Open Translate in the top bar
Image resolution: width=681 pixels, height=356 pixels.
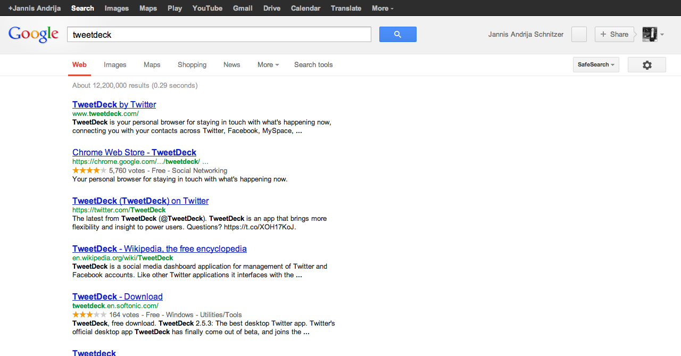[x=346, y=8]
